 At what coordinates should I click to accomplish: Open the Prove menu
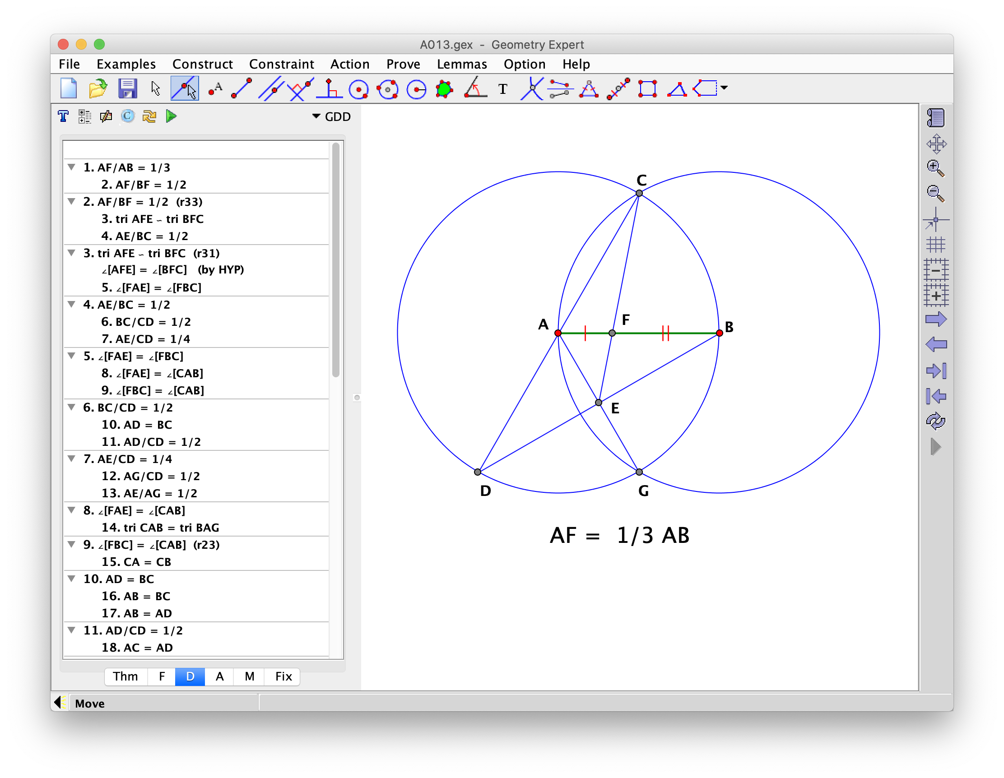[x=403, y=64]
